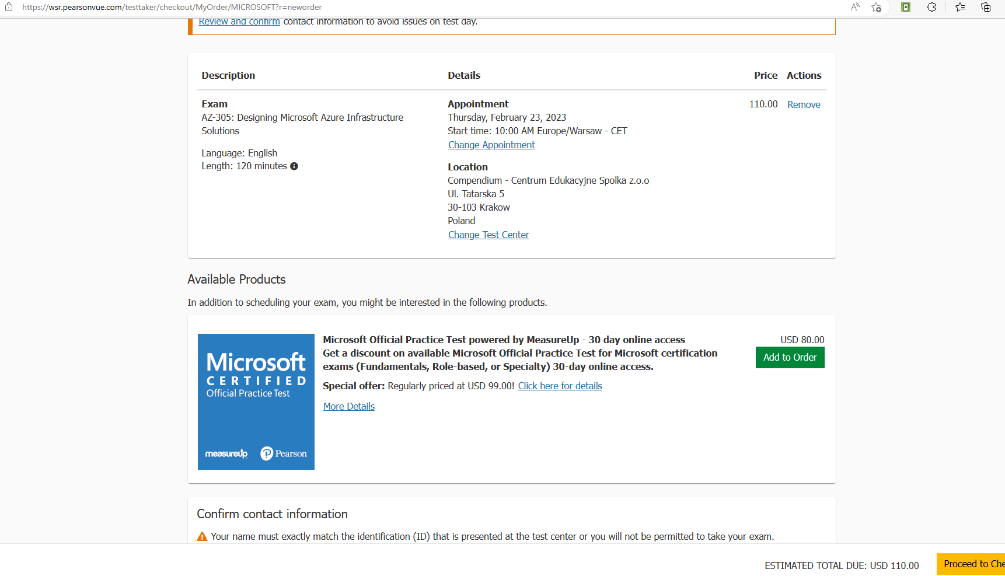Click Confirm contact information heading

[x=272, y=514]
